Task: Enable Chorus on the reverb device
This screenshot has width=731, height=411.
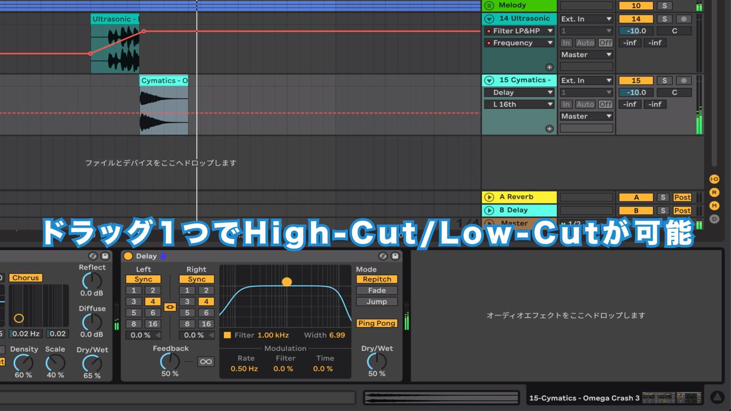Action: 26,278
